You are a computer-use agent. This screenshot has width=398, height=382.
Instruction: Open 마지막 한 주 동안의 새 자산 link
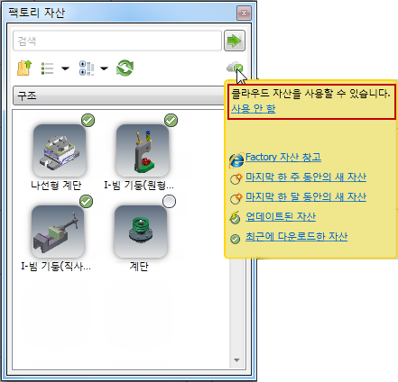tap(306, 177)
